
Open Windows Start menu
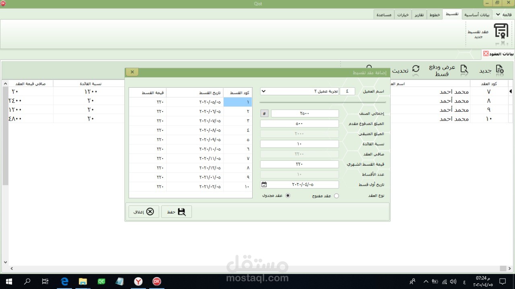point(9,281)
